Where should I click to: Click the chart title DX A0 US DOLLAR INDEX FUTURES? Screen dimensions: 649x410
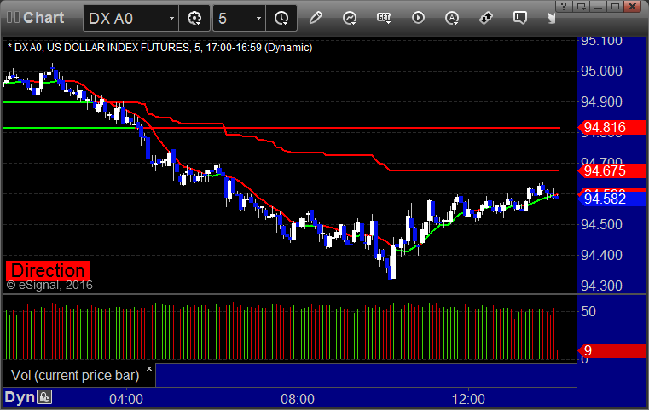pyautogui.click(x=159, y=48)
